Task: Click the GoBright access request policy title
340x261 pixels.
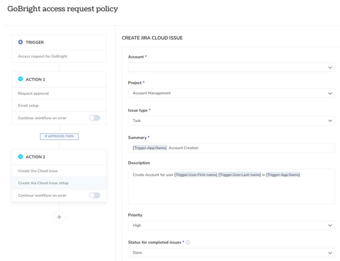Action: click(63, 9)
